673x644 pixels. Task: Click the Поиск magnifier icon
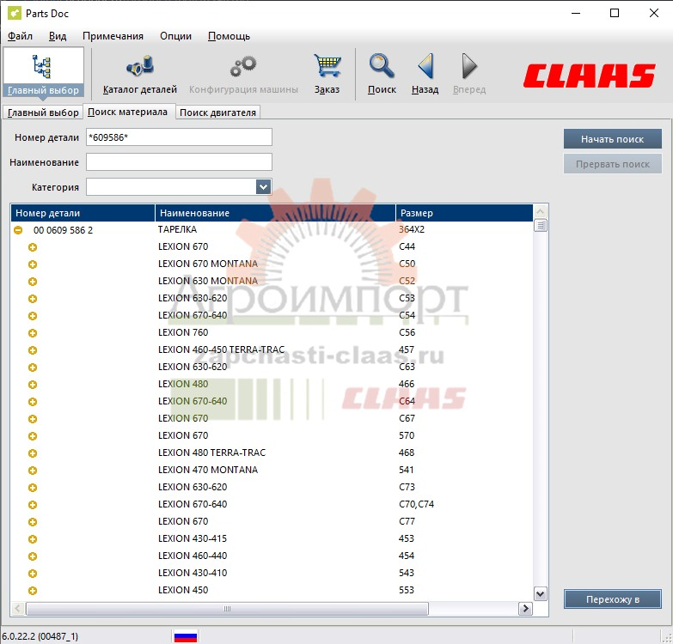(382, 65)
